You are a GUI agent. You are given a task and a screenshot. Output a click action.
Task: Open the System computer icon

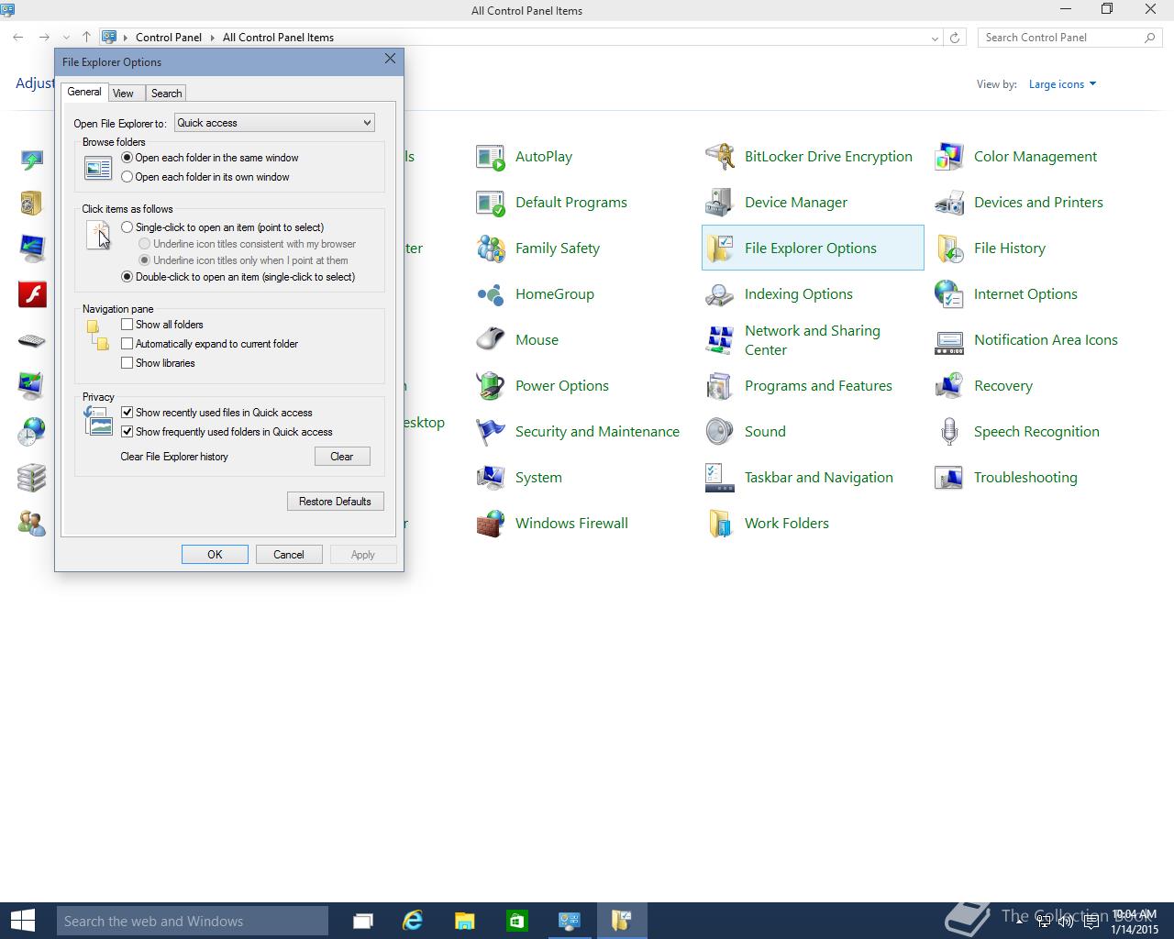[491, 478]
